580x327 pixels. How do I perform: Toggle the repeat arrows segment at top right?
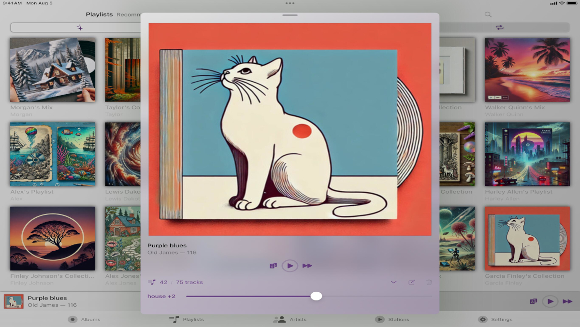click(x=500, y=28)
